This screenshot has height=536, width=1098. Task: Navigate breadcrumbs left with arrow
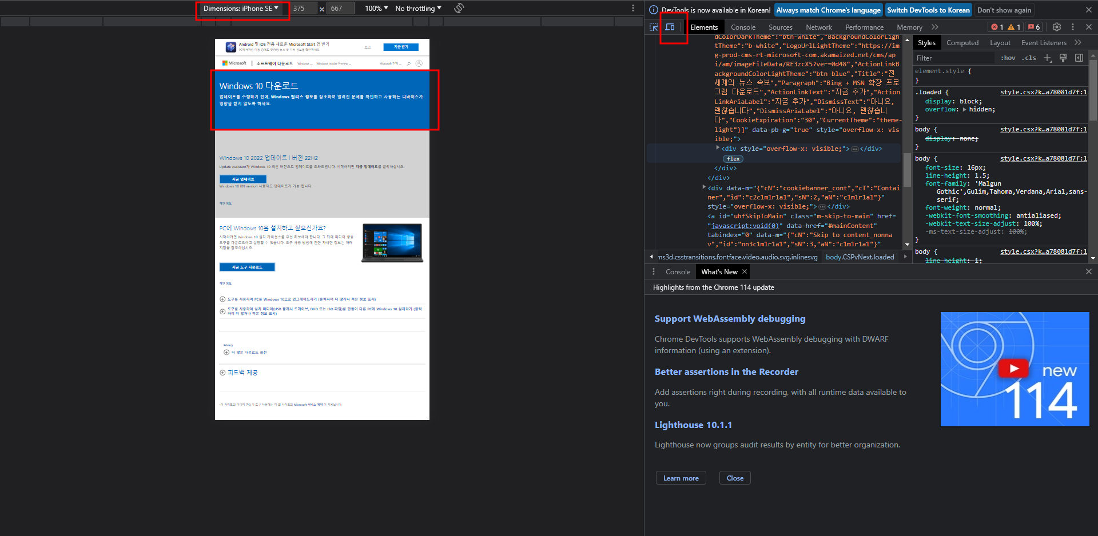pos(651,257)
